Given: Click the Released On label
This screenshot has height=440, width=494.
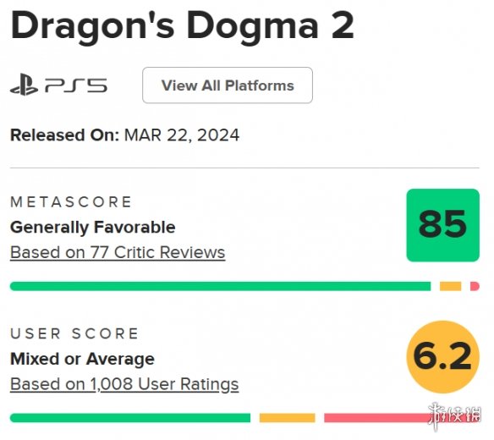Looking at the screenshot, I should (x=64, y=135).
